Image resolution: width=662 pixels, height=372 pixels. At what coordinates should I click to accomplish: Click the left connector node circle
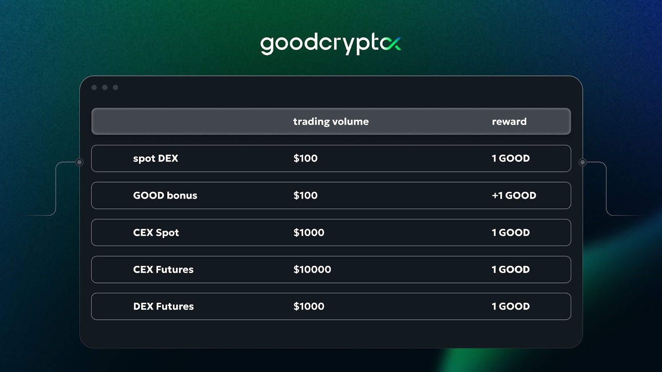[x=79, y=162]
